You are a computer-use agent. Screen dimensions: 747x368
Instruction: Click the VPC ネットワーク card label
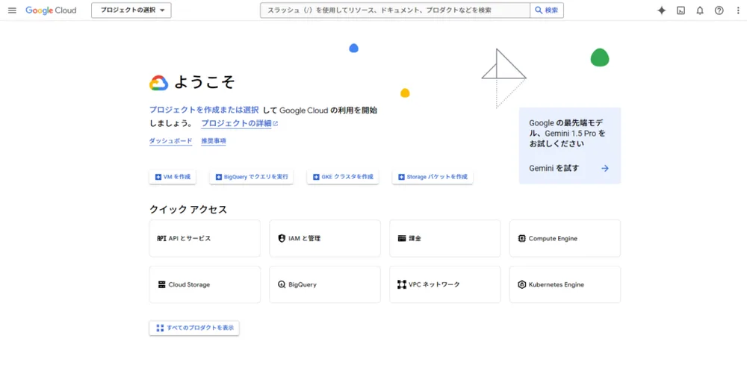click(435, 284)
